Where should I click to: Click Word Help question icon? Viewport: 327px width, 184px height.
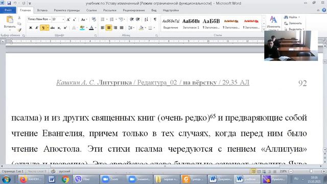[324, 10]
